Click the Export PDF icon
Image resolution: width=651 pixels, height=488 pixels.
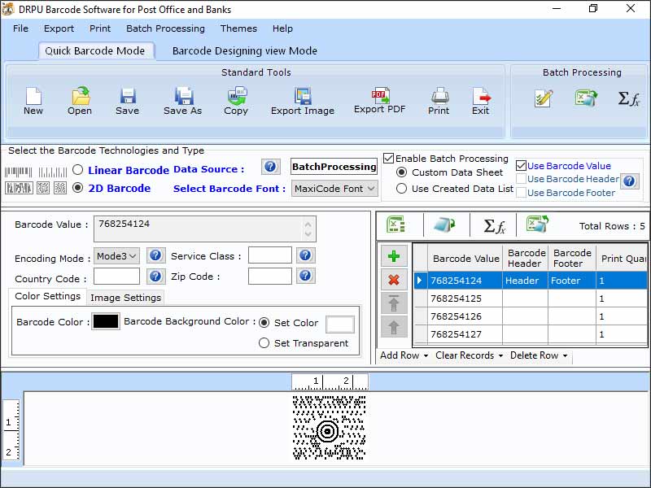pos(379,96)
